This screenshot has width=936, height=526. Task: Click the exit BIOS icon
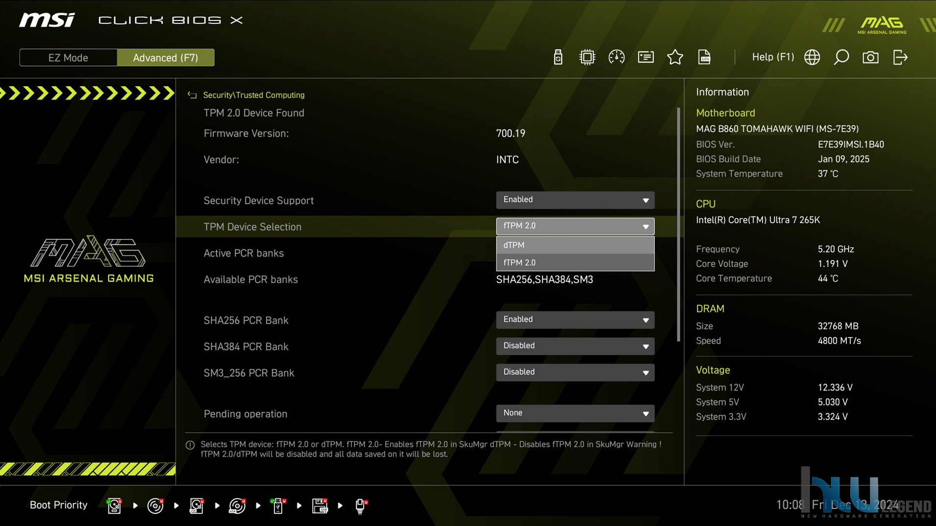coord(900,57)
